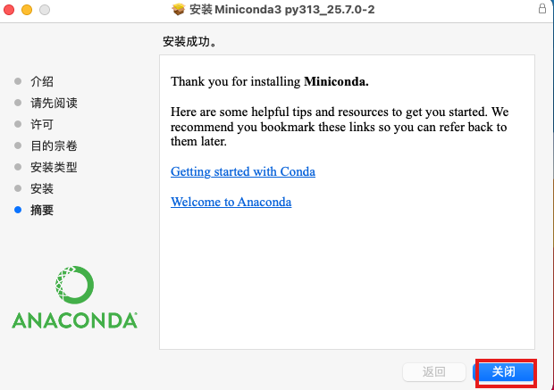Click the ANACONDA wordmark text
554x390 pixels.
[74, 319]
